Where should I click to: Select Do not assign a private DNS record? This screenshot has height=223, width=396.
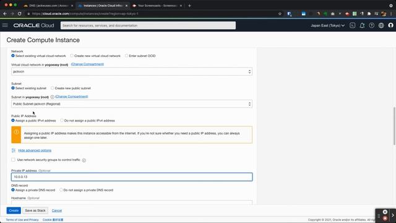pyautogui.click(x=61, y=190)
